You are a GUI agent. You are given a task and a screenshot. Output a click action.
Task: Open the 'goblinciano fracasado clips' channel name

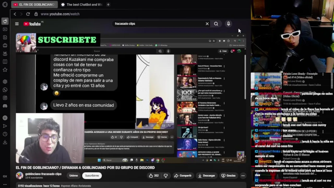pos(43,174)
